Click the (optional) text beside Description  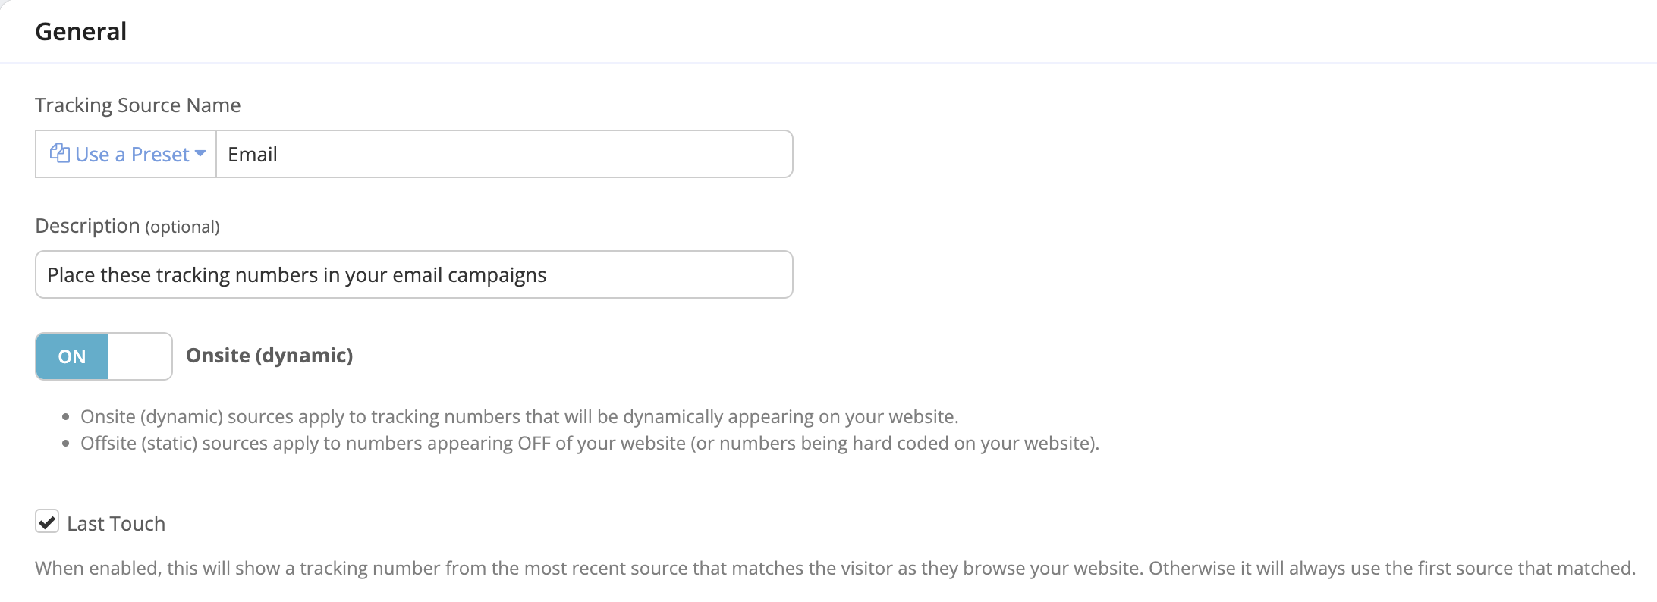coord(182,227)
